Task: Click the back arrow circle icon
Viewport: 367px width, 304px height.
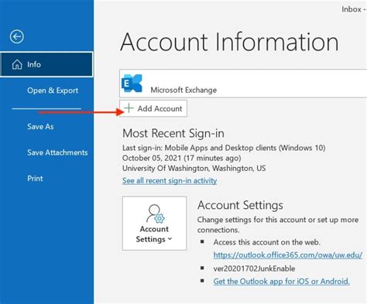Action: coord(17,36)
